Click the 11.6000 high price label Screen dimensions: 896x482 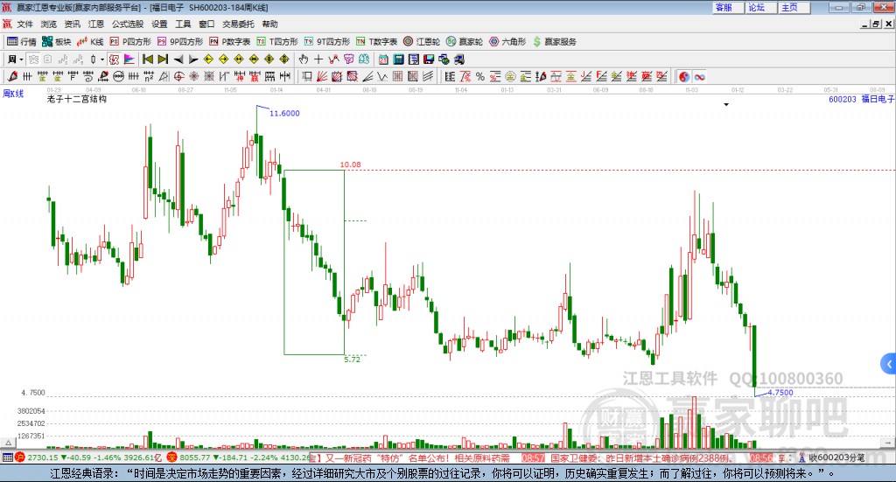(284, 113)
